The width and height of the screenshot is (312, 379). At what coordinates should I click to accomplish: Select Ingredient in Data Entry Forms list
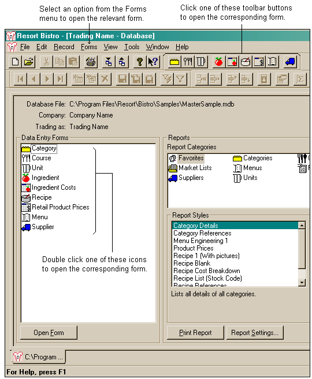tap(40, 178)
